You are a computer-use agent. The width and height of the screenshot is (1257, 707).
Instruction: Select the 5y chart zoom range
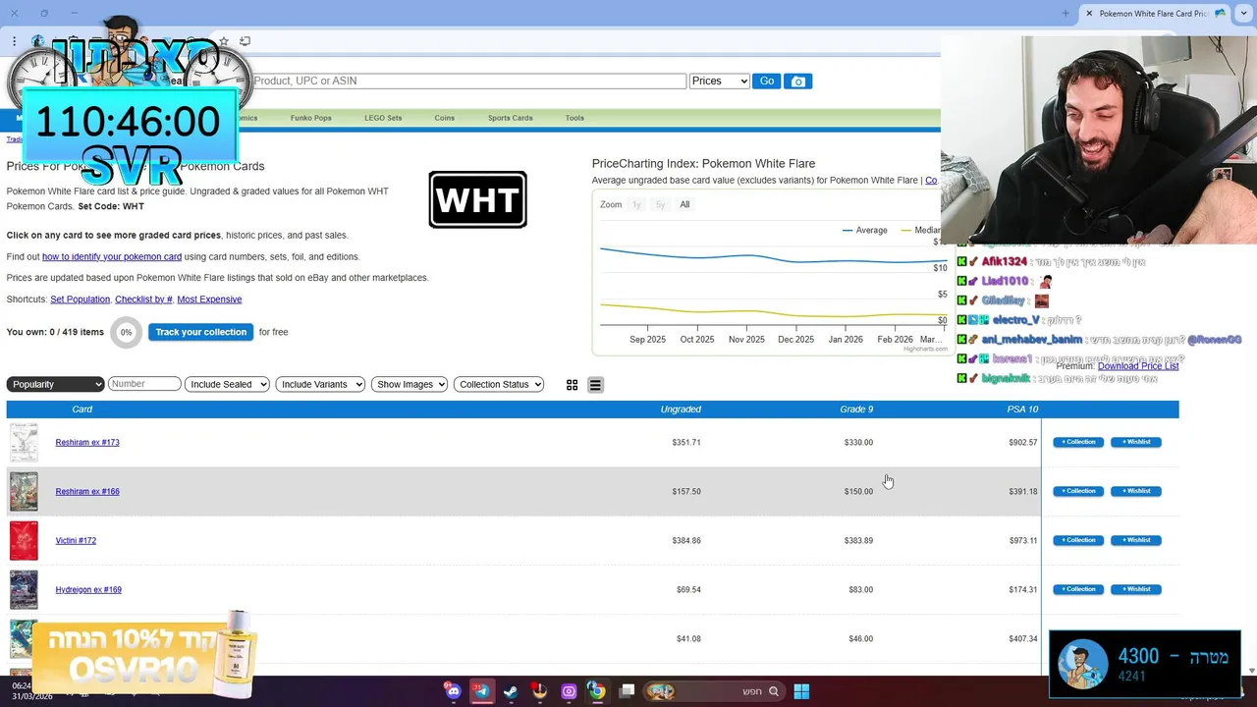point(660,204)
